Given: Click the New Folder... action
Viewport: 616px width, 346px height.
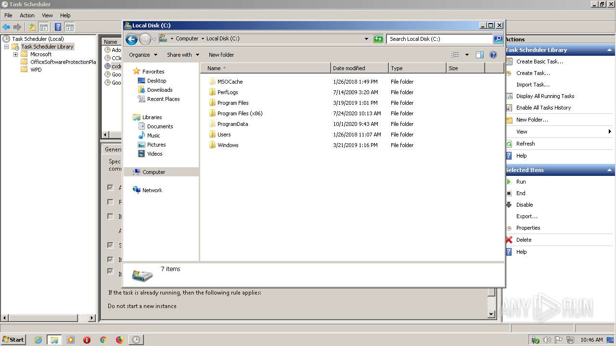Looking at the screenshot, I should click(532, 120).
